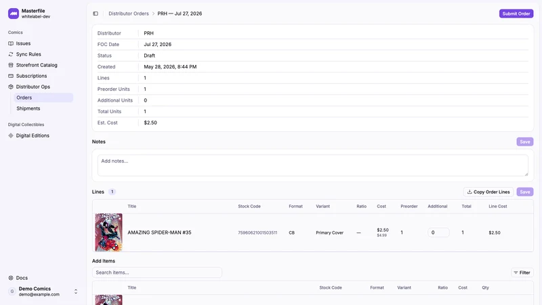Image resolution: width=542 pixels, height=305 pixels.
Task: Click the Submit Order button
Action: (516, 14)
